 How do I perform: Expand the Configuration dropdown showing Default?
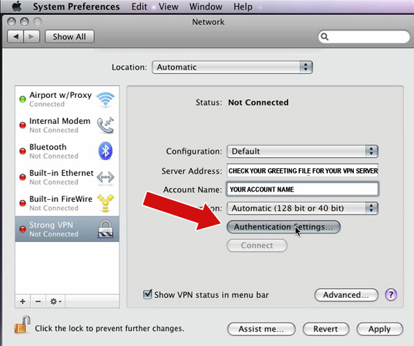[x=303, y=151]
